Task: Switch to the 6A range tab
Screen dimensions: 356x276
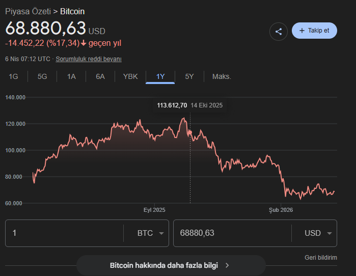Action: click(x=100, y=76)
